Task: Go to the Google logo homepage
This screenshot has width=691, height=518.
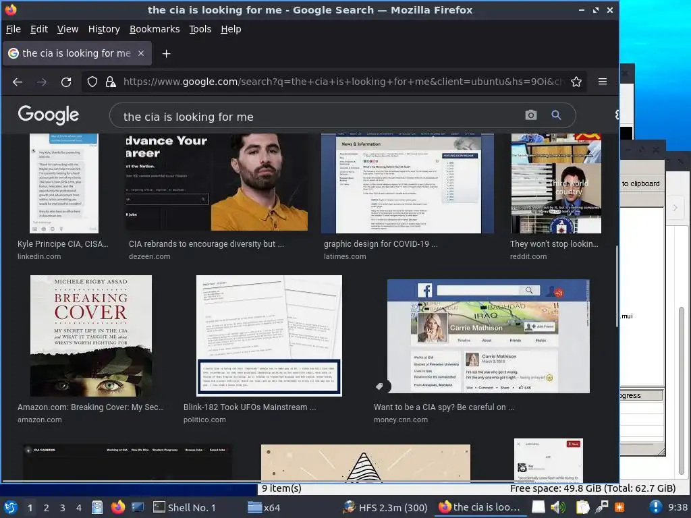Action: [49, 115]
